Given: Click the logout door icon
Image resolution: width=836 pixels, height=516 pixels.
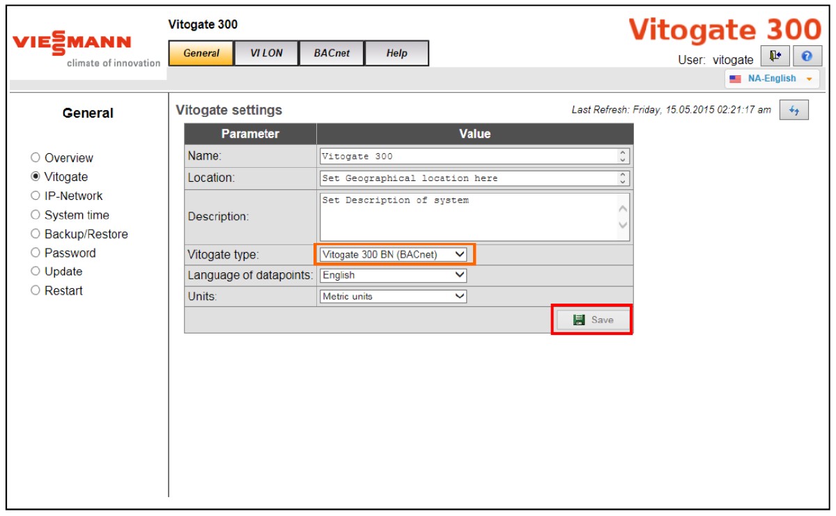Looking at the screenshot, I should click(775, 56).
